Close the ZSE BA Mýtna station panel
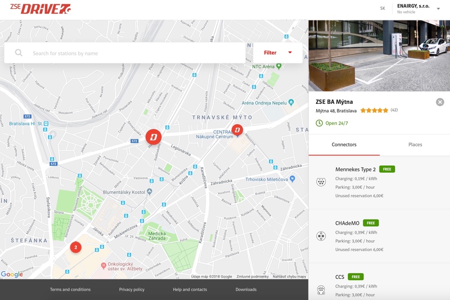The image size is (450, 300). [x=440, y=102]
